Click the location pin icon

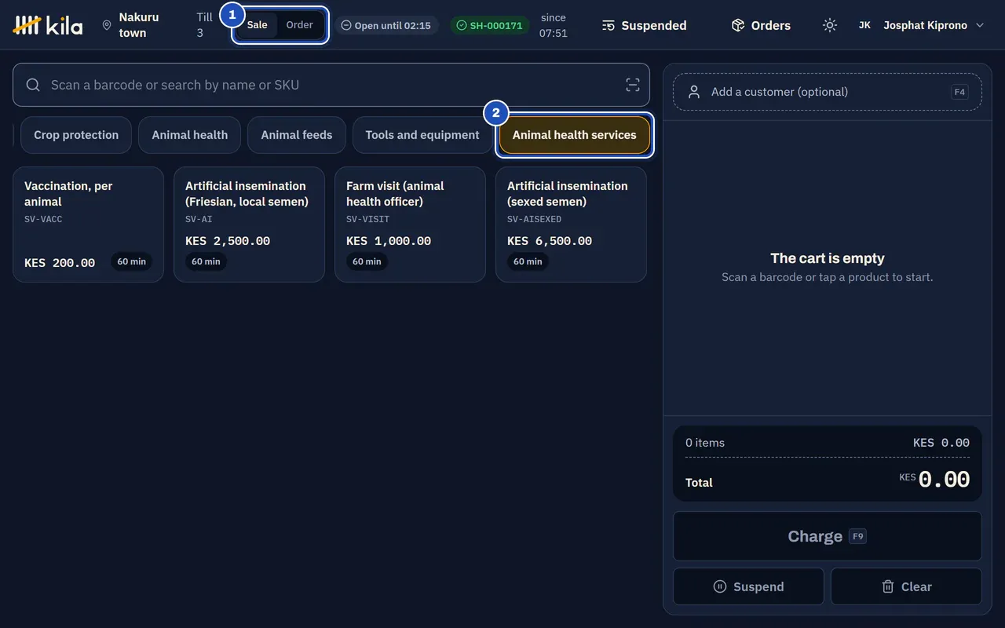107,25
